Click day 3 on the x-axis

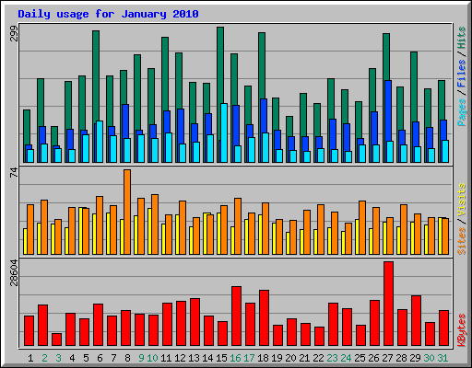(58, 358)
